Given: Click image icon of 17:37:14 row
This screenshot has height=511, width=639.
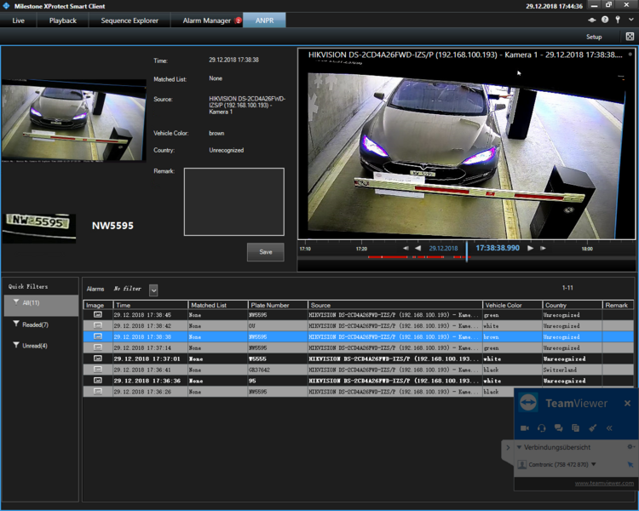Looking at the screenshot, I should click(98, 347).
